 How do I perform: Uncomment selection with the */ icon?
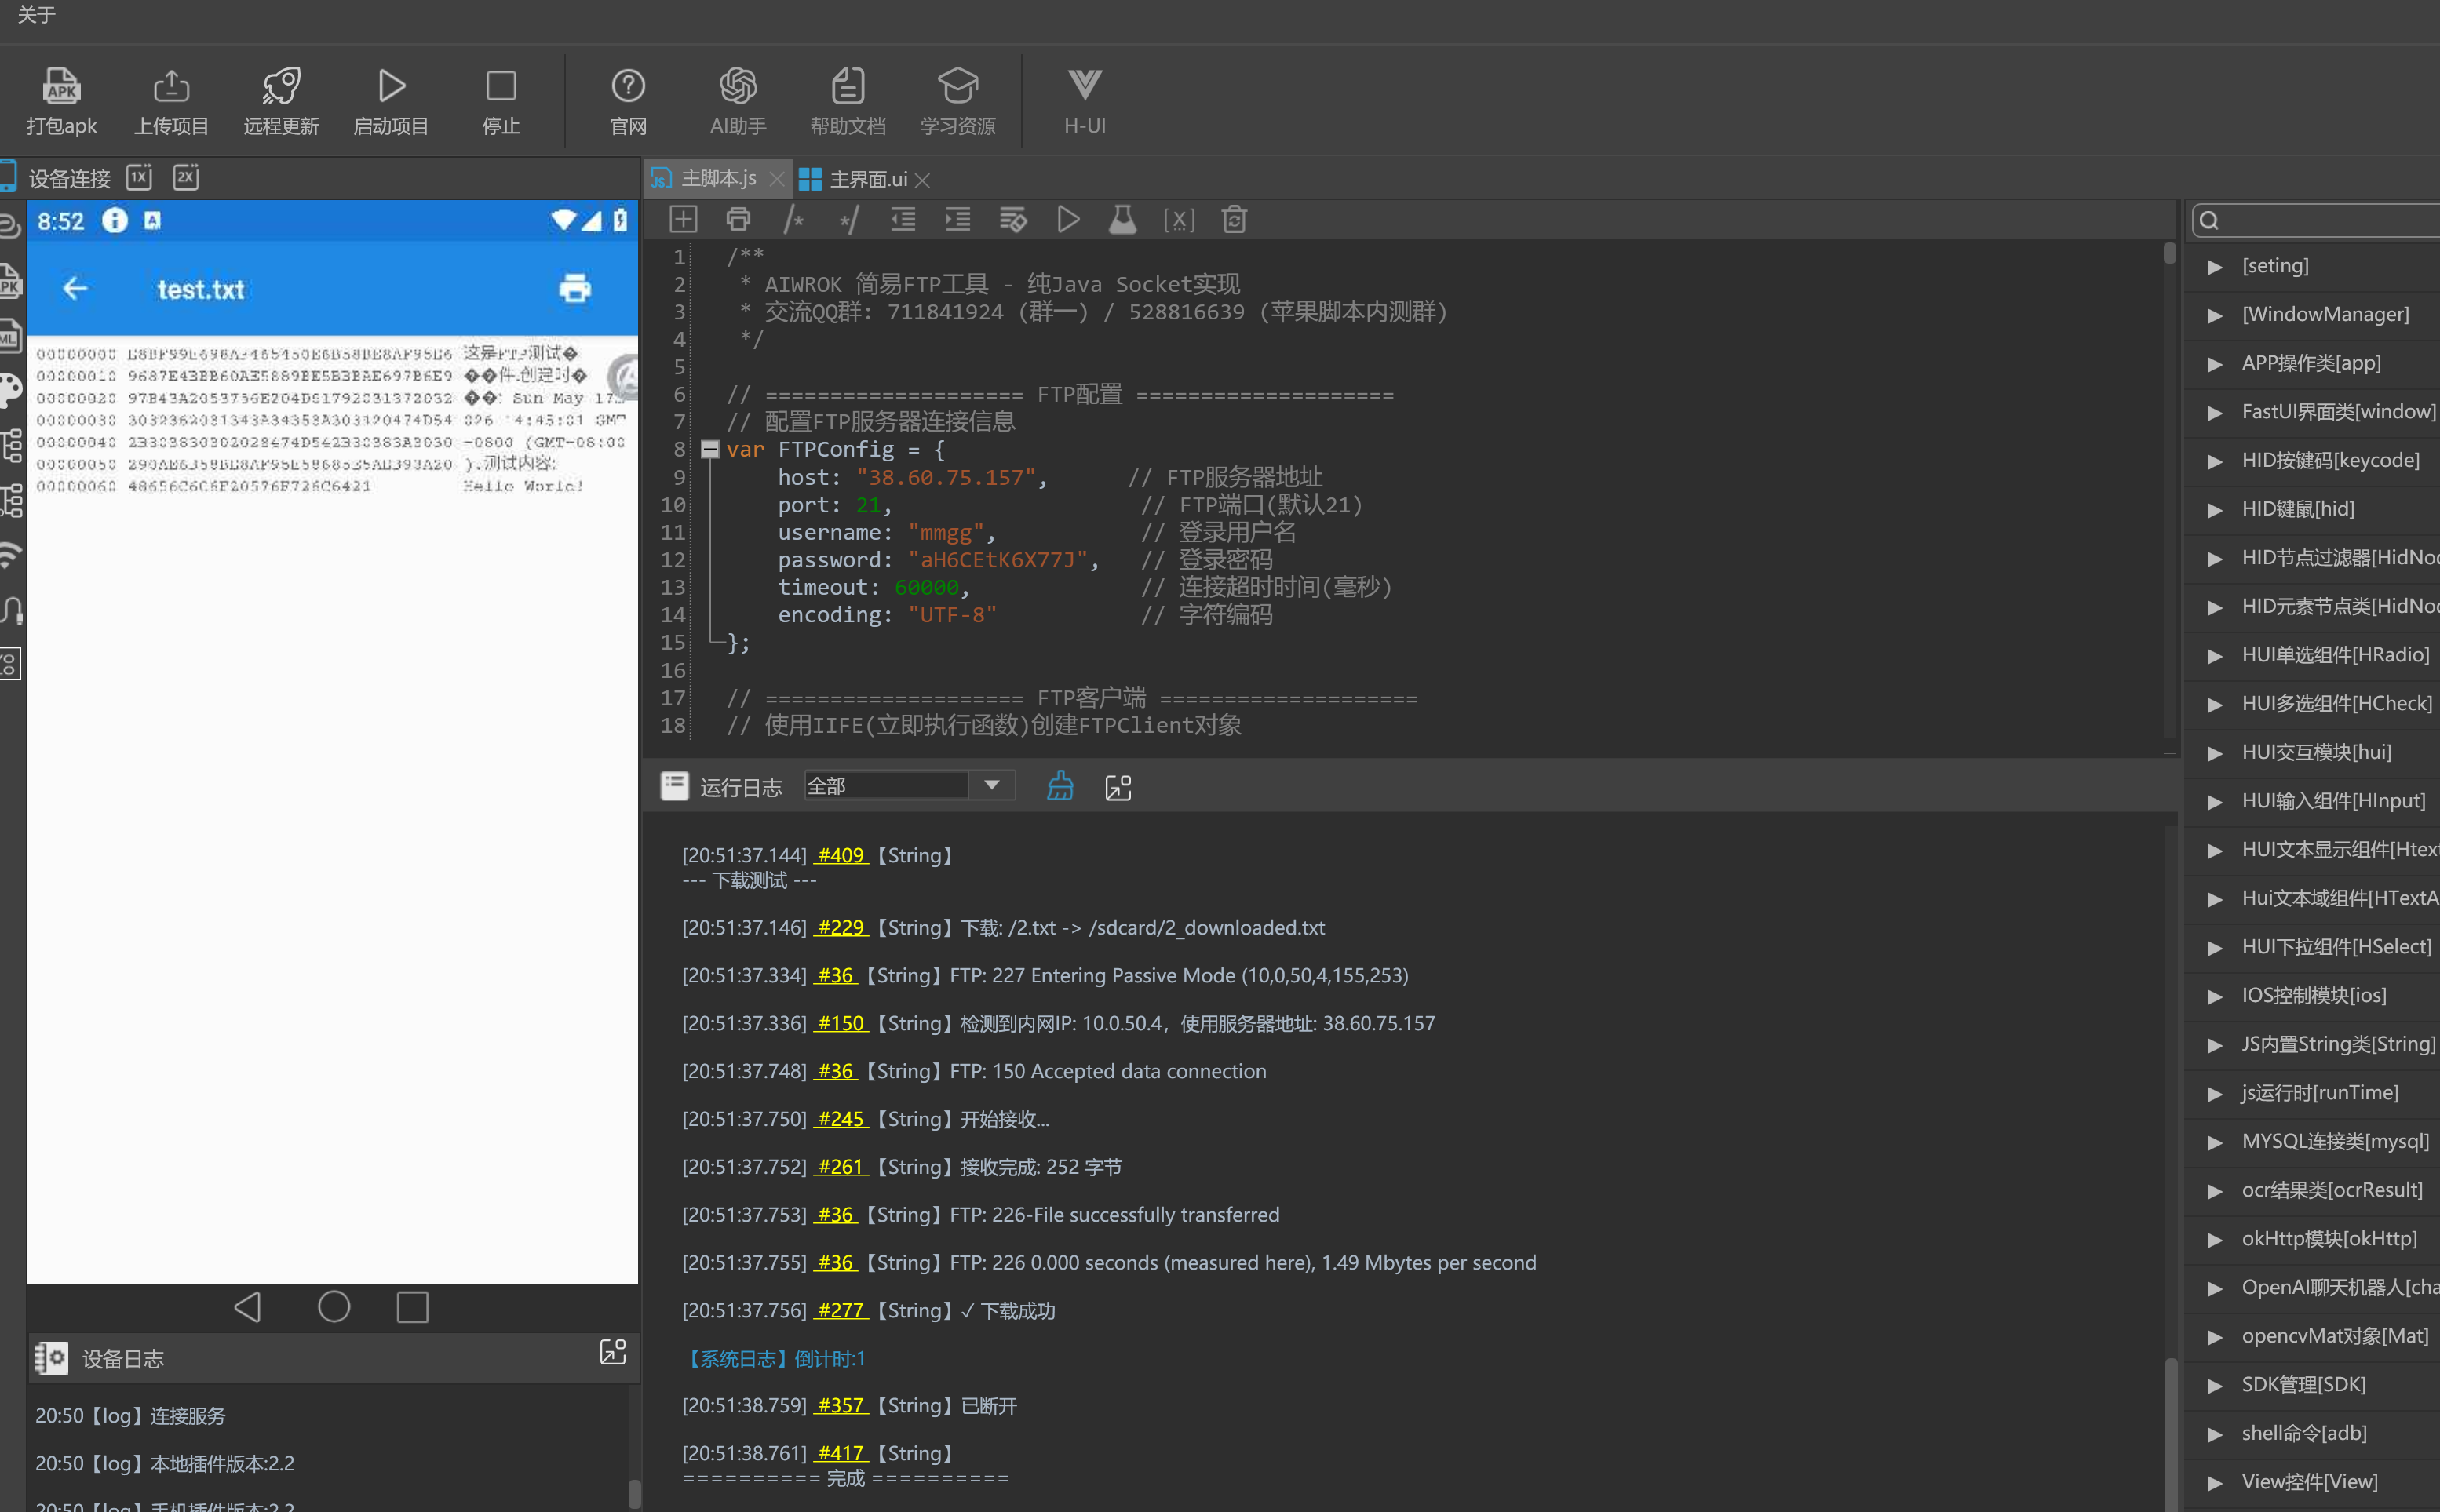click(849, 219)
